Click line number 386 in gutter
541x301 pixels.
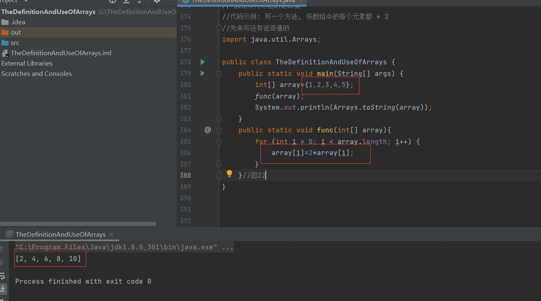click(185, 153)
